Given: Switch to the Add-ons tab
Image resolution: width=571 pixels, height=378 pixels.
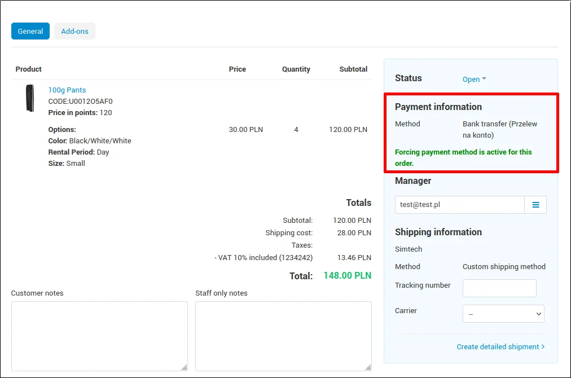Looking at the screenshot, I should (x=74, y=31).
